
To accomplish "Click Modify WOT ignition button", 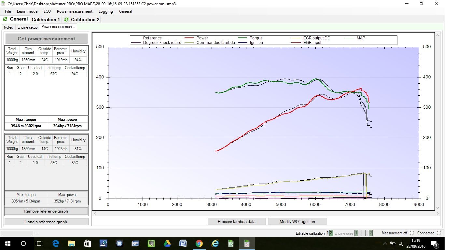I will pos(297,222).
